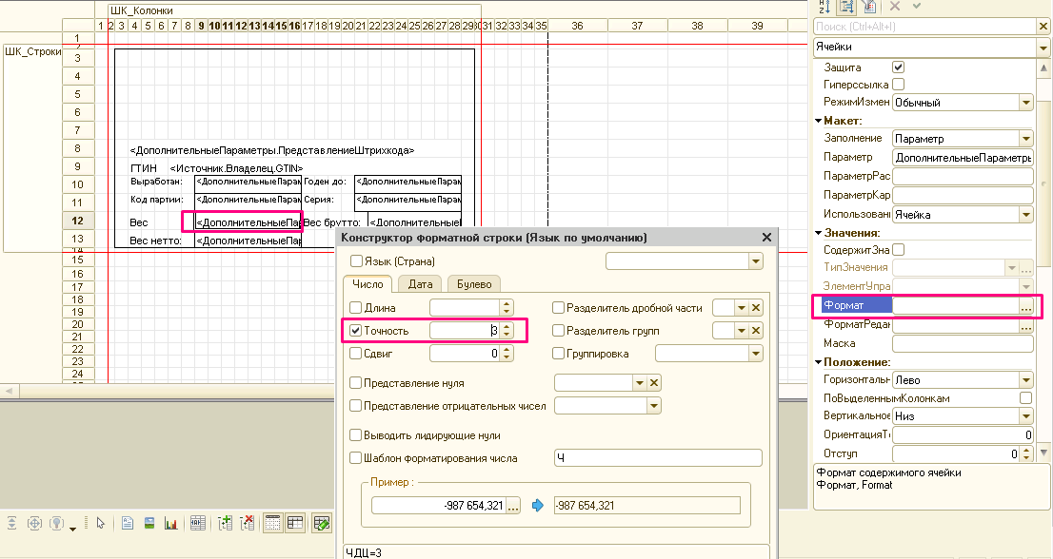
Task: Click the cancel X icon in properties toolbar
Action: [x=895, y=6]
